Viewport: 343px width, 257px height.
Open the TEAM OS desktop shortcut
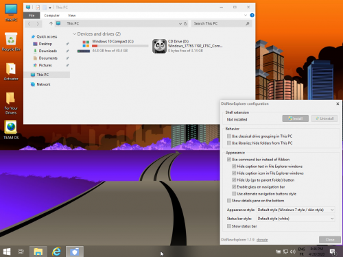11,130
